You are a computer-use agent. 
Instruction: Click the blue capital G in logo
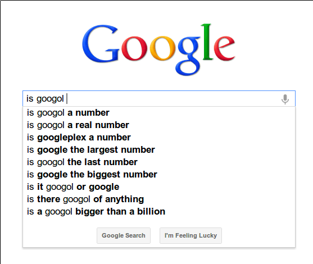101,43
